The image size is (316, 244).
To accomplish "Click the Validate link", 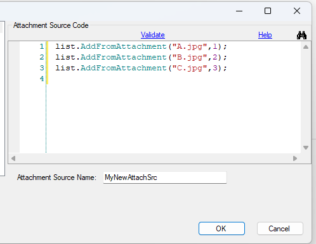I will [153, 35].
